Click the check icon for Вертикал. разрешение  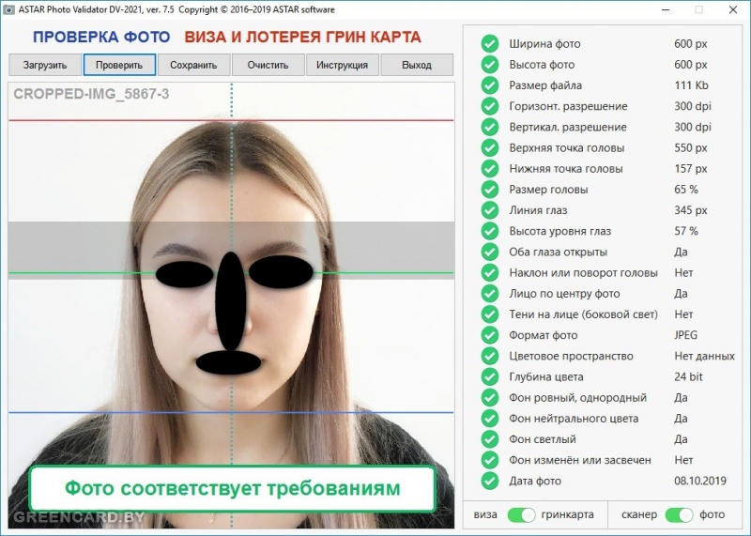point(489,127)
